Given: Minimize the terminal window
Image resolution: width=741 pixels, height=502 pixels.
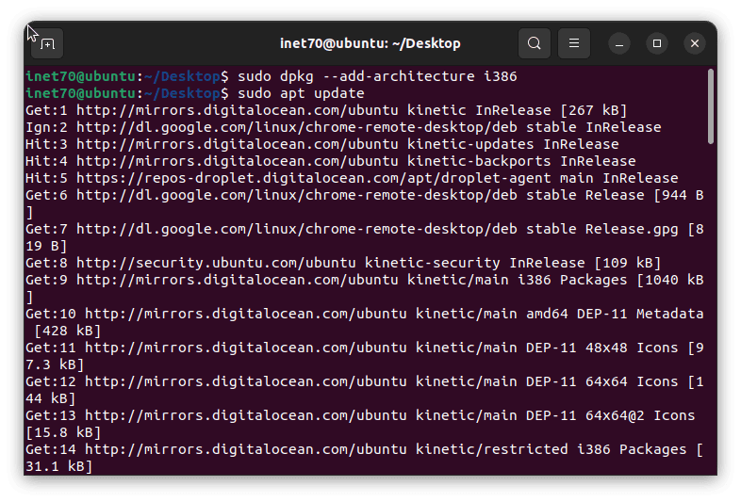Looking at the screenshot, I should (x=619, y=44).
